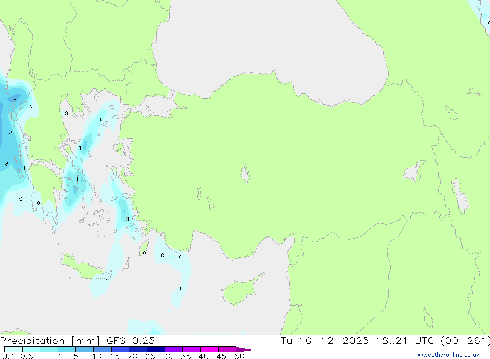Choose the purple 30–35 legend swatch
The height and width of the screenshot is (359, 490).
pyautogui.click(x=173, y=349)
